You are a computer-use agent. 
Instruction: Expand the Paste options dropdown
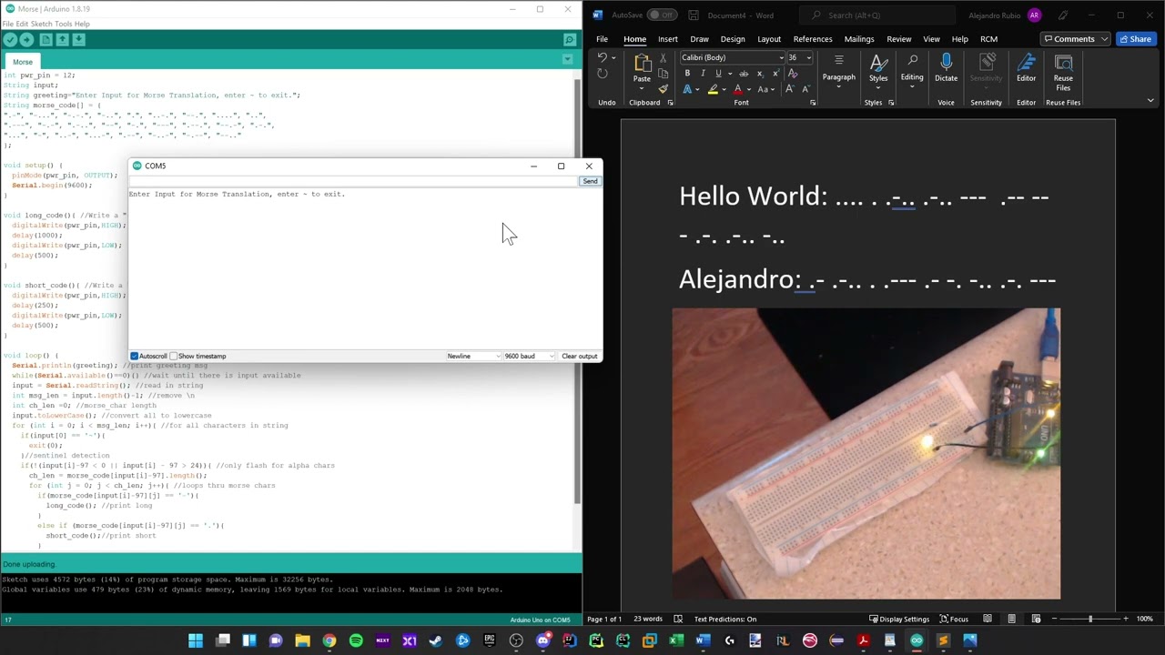point(642,88)
